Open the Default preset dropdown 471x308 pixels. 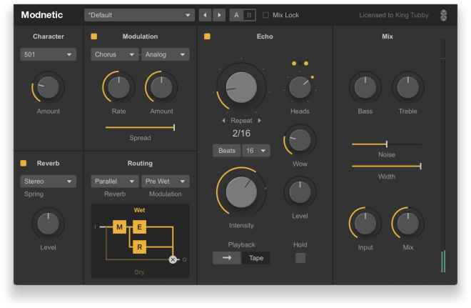point(139,15)
